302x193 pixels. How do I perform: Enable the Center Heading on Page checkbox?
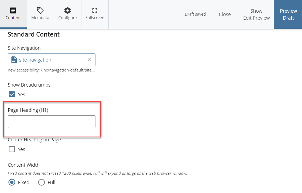click(x=12, y=149)
